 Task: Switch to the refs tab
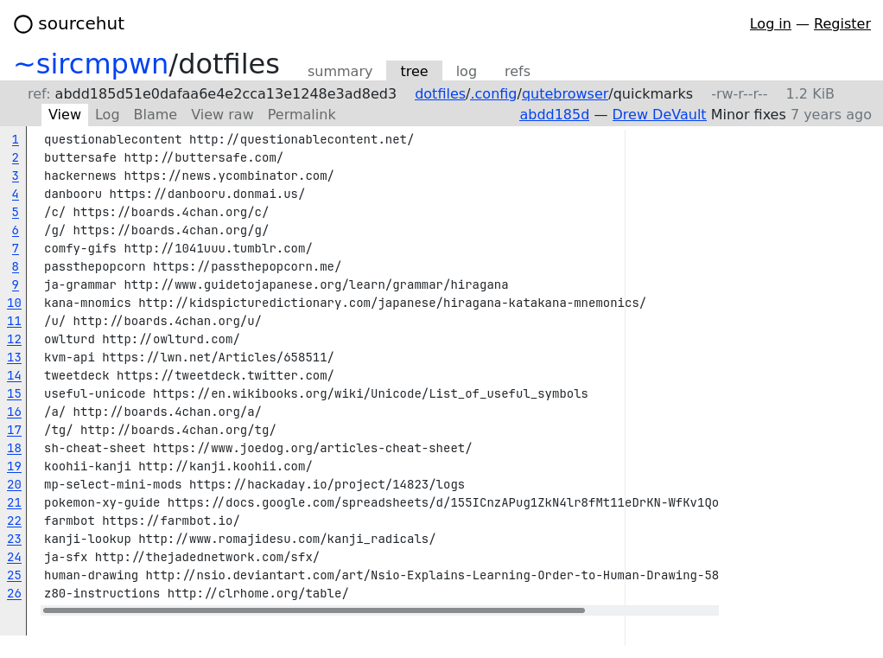click(x=517, y=72)
